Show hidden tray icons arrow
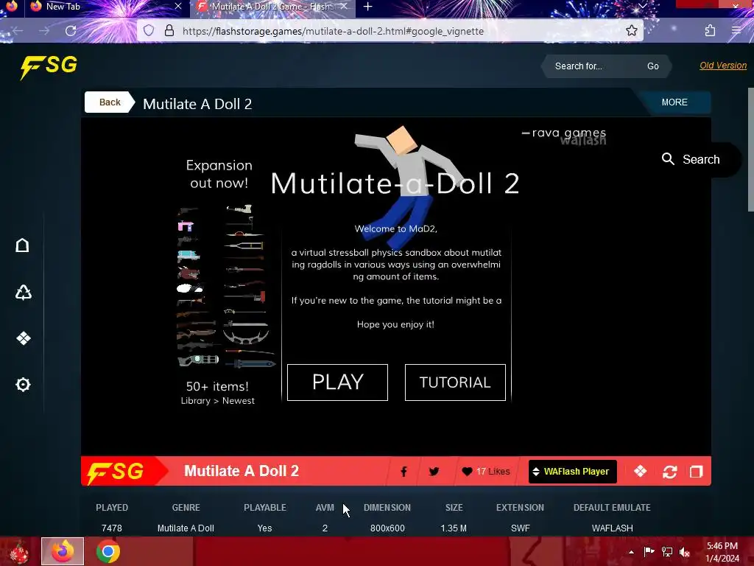The height and width of the screenshot is (566, 754). click(x=631, y=552)
